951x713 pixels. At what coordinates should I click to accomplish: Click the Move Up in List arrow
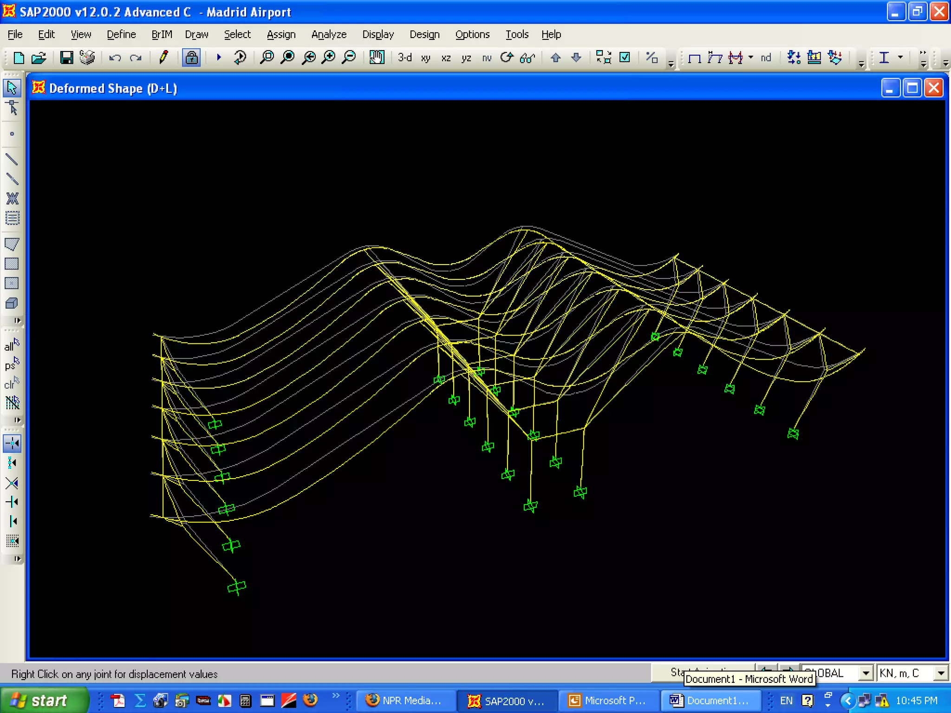coord(555,58)
